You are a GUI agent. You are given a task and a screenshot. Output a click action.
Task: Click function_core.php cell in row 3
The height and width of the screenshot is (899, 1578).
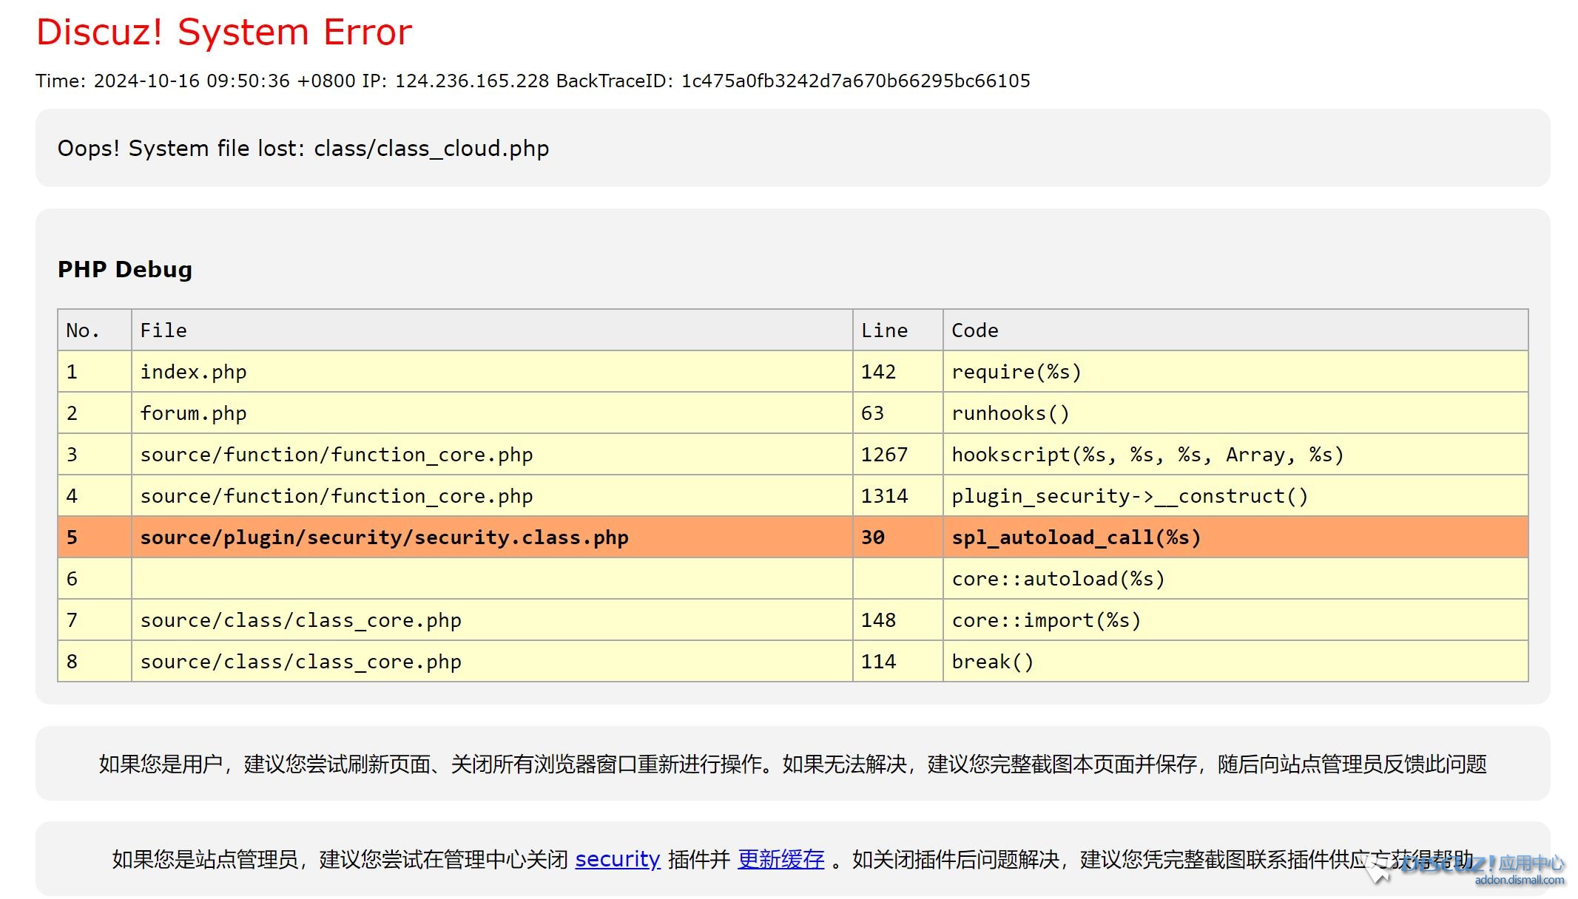coord(492,454)
